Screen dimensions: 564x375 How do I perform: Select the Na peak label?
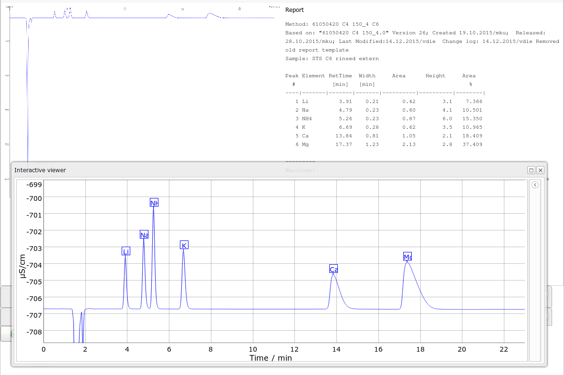[144, 235]
